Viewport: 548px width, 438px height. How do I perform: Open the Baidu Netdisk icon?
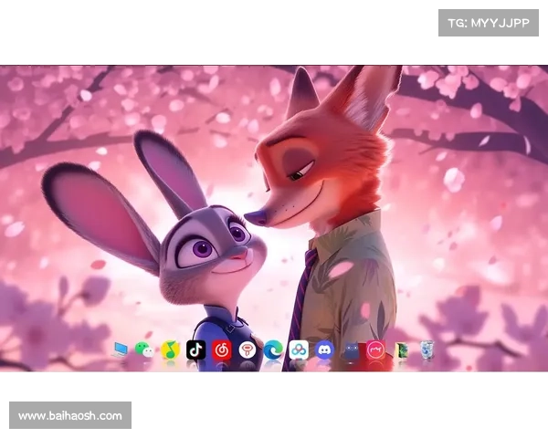click(x=299, y=349)
